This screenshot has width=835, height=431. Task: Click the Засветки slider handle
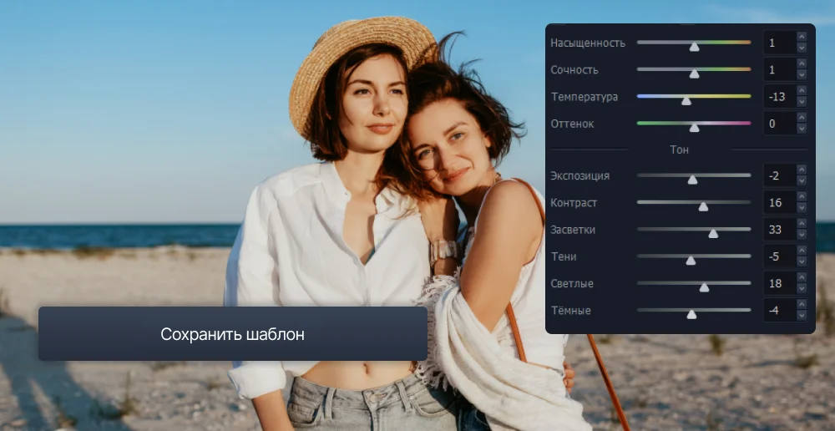tap(713, 233)
